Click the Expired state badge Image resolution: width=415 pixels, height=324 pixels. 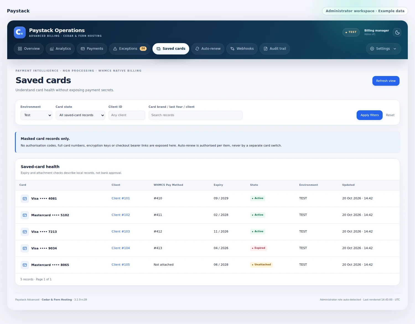coord(258,248)
